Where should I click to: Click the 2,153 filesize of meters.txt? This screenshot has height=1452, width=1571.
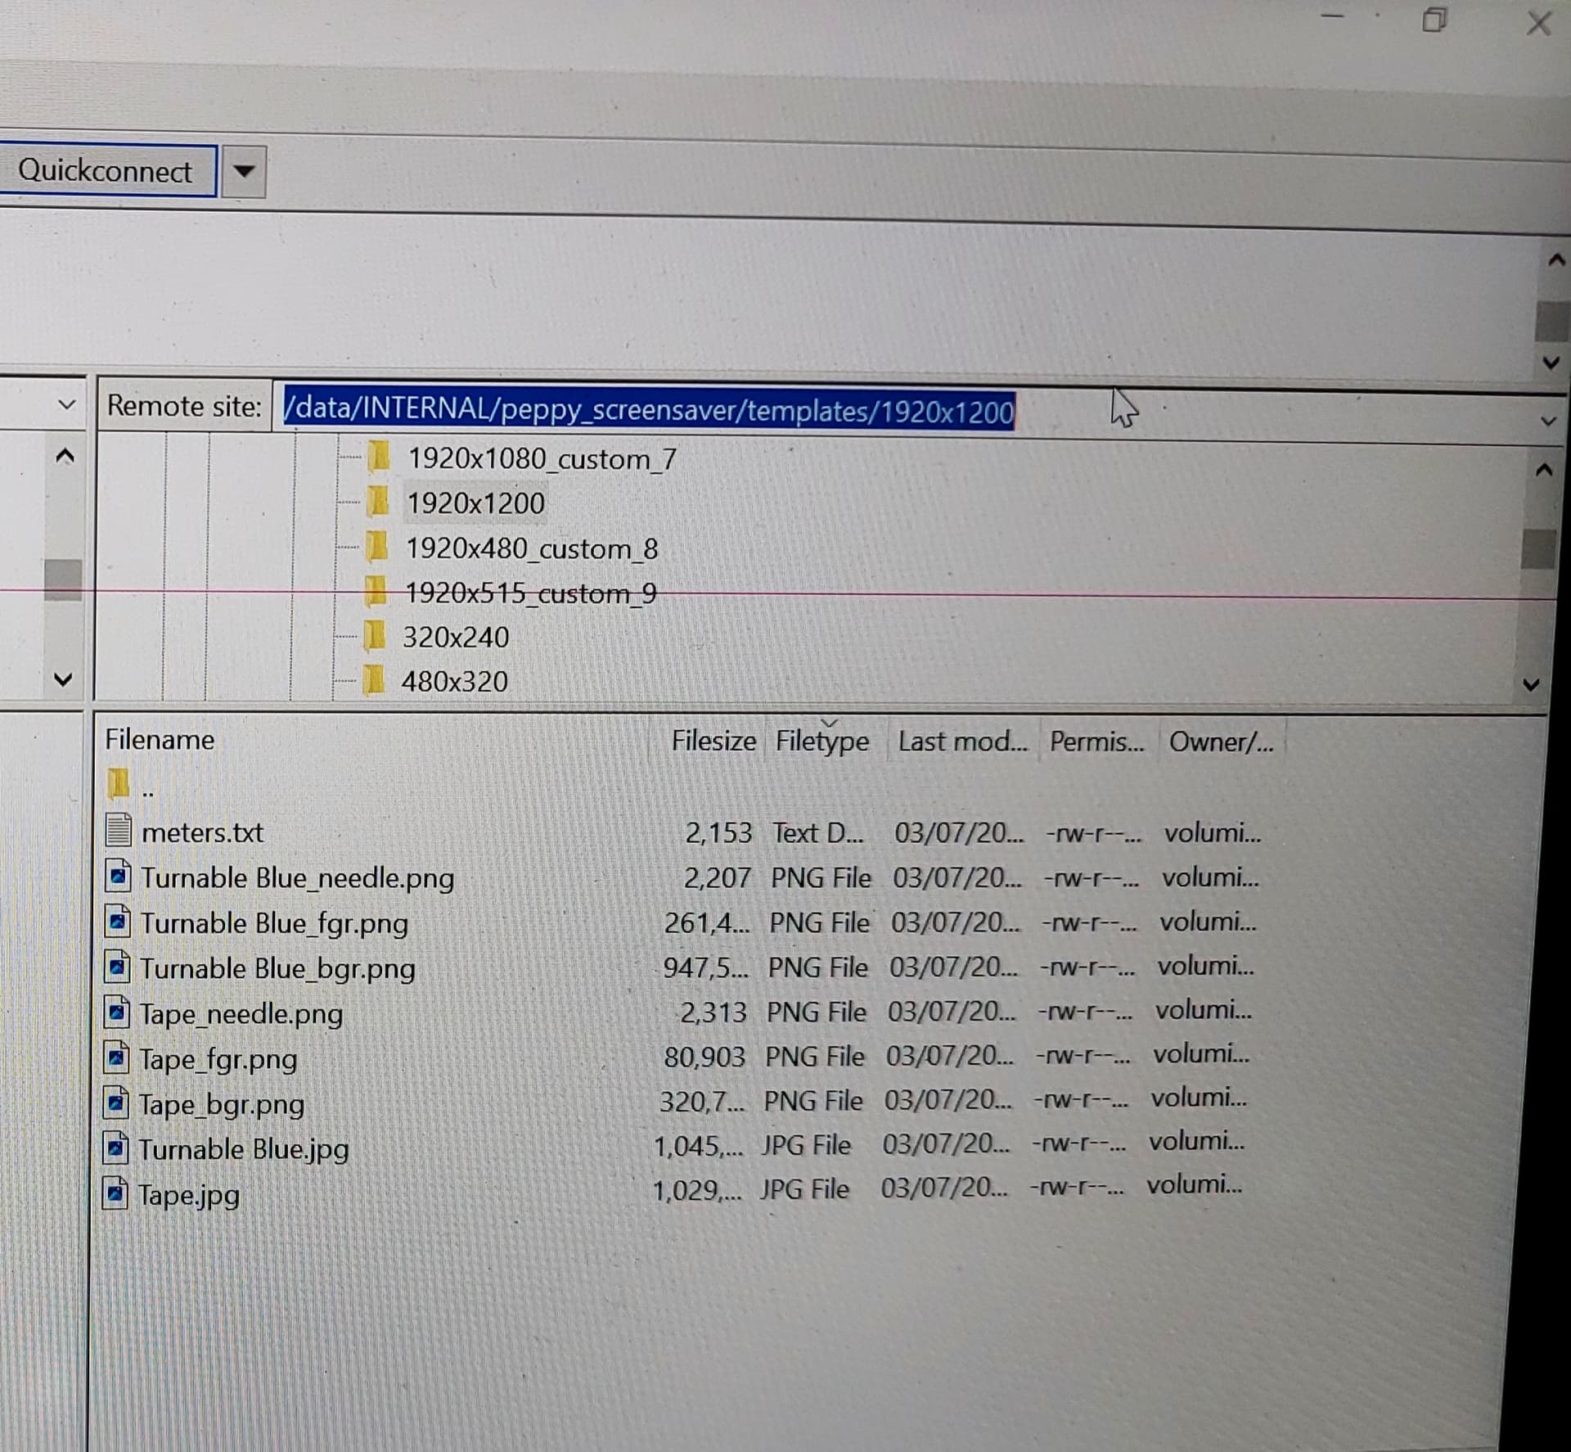(x=718, y=832)
